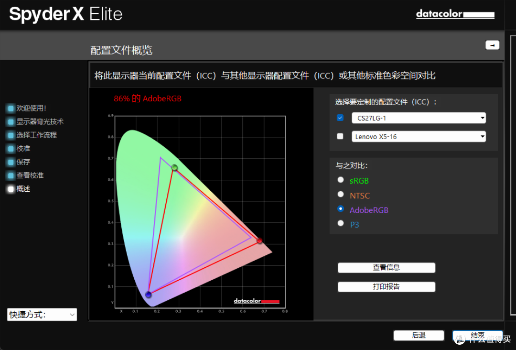This screenshot has width=516, height=350.
Task: Click the 概述 step indicator icon
Action: point(11,189)
